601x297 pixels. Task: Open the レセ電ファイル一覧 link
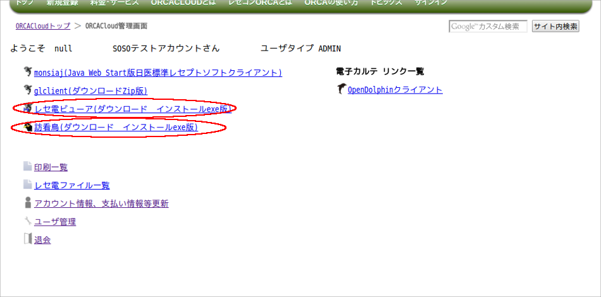[x=72, y=186]
